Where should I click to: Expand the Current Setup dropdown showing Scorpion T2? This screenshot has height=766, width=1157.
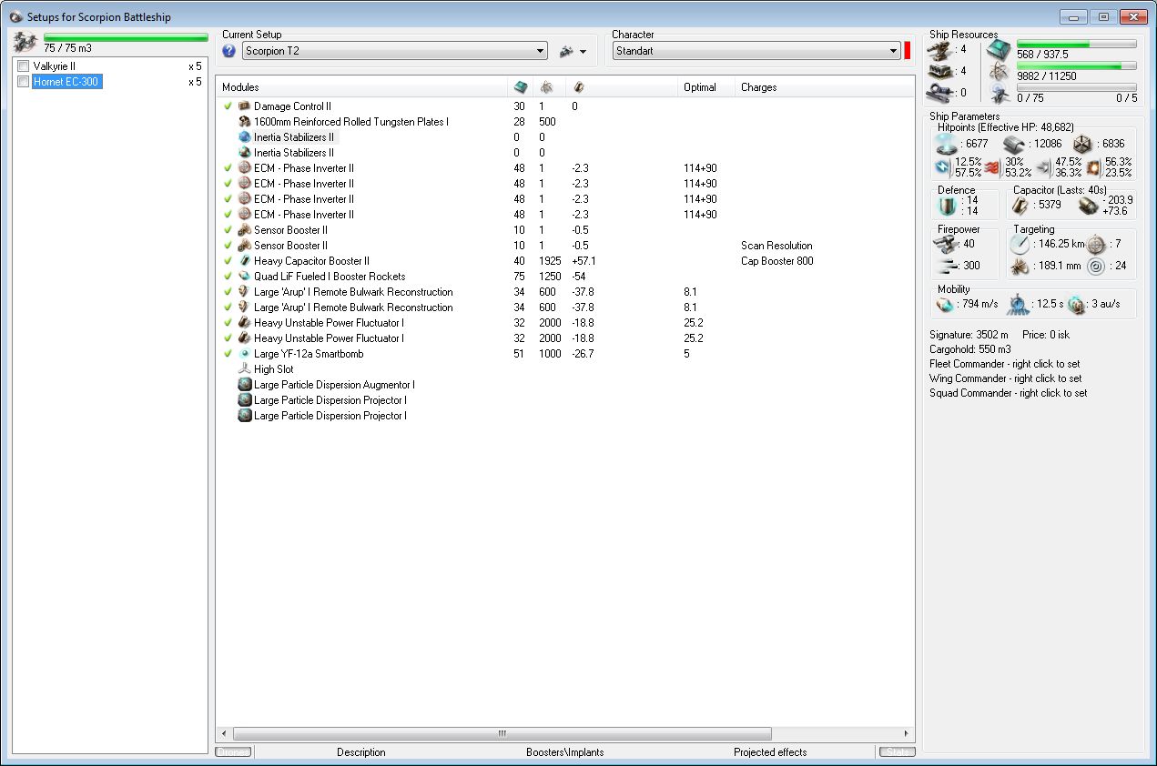pos(395,51)
